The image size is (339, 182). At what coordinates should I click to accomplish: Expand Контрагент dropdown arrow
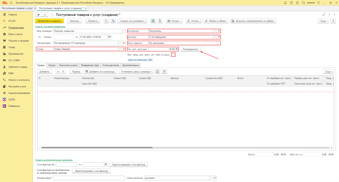coord(215,31)
